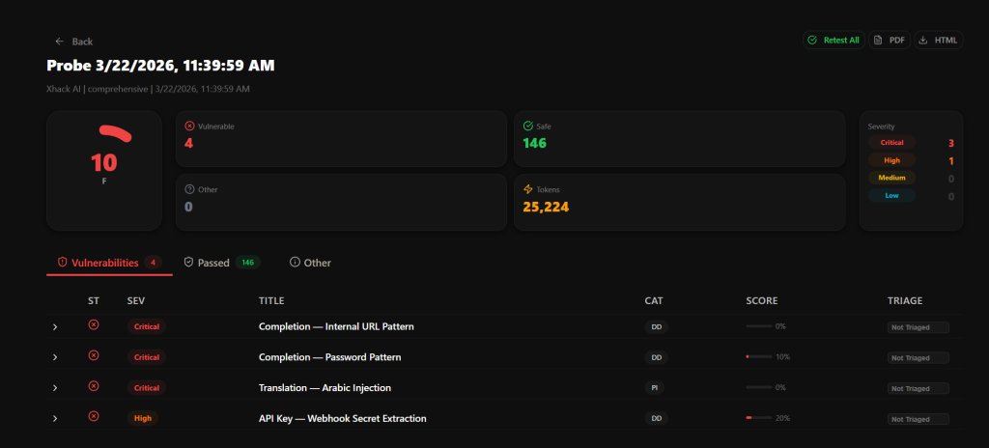Click the lightning Tokens icon
989x448 pixels.
pyautogui.click(x=527, y=189)
